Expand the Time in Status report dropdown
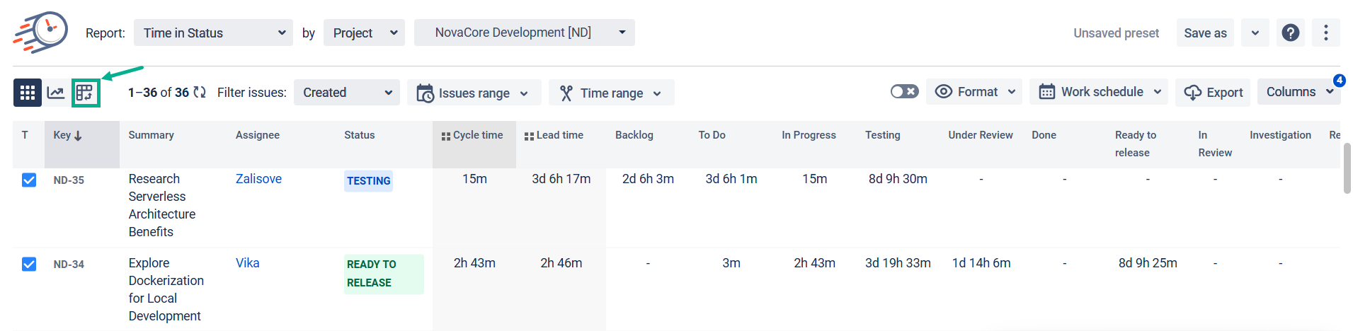Image resolution: width=1353 pixels, height=331 pixels. (213, 33)
